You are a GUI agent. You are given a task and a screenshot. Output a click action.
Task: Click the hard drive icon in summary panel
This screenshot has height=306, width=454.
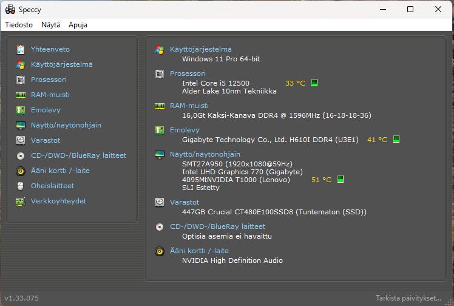[x=160, y=202]
